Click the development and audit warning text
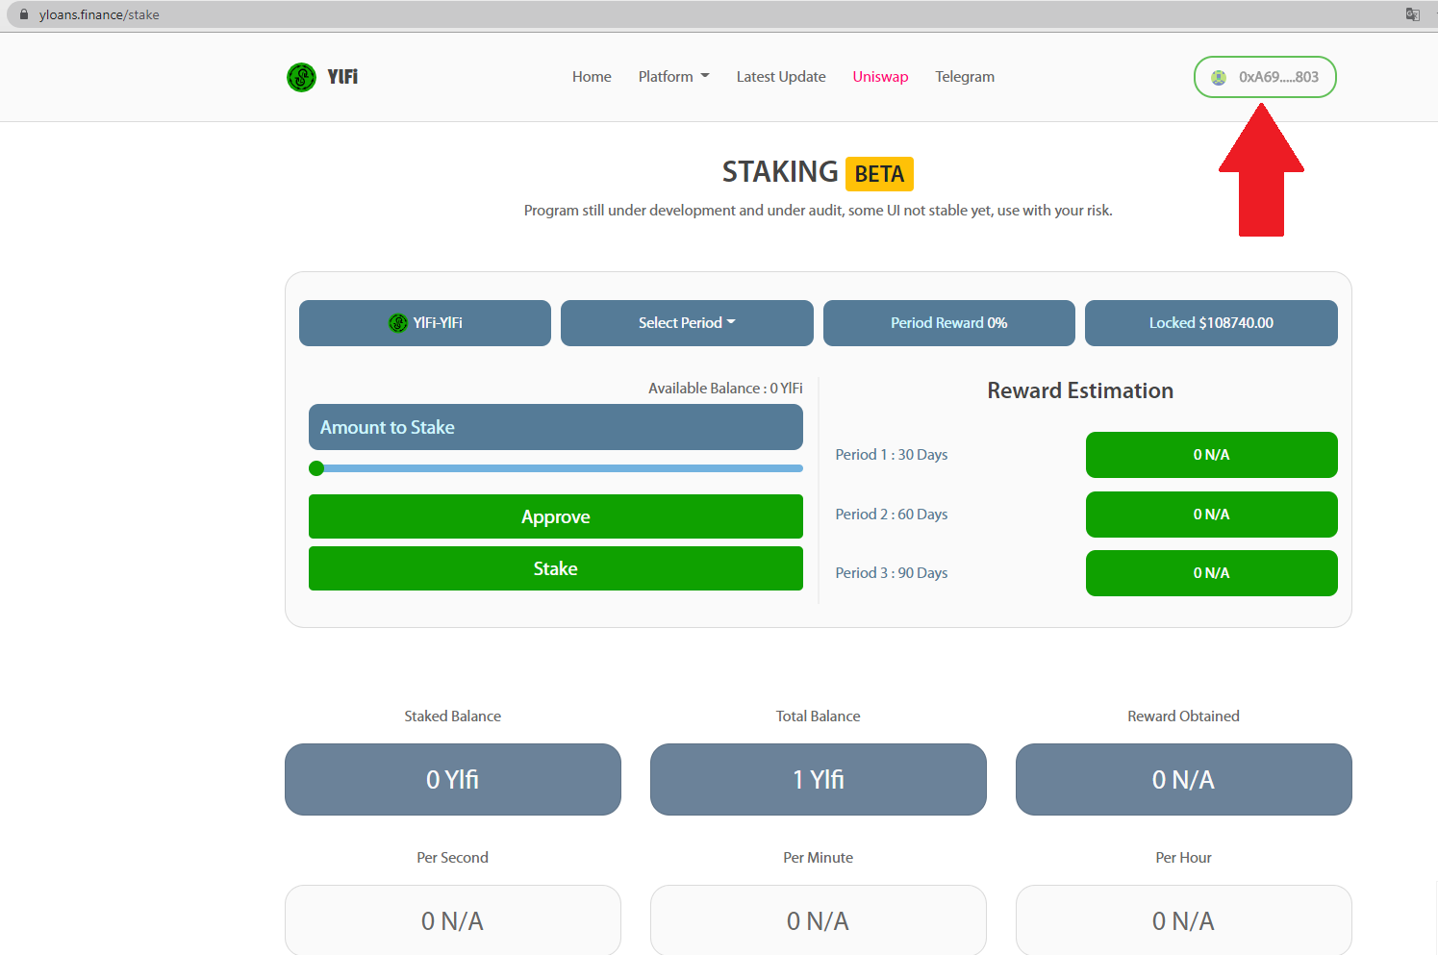The width and height of the screenshot is (1438, 955). coord(819,211)
